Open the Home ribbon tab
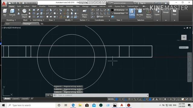The height and width of the screenshot is (108, 193). (x=11, y=6)
